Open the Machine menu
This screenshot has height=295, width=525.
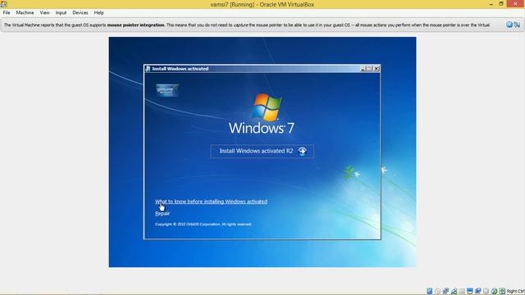point(25,13)
